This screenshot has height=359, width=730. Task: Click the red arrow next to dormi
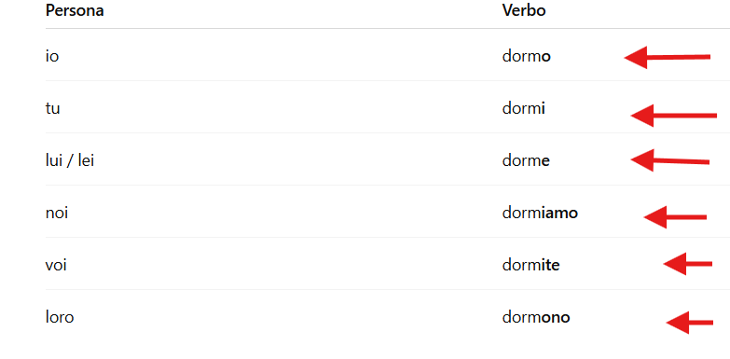point(673,116)
